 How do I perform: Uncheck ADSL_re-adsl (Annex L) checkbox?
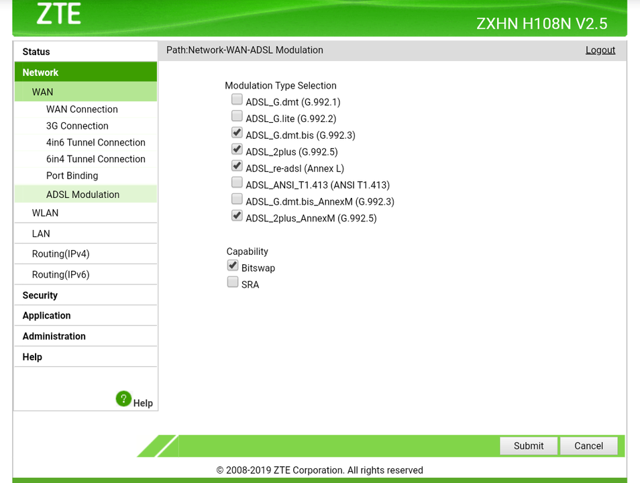coord(237,166)
